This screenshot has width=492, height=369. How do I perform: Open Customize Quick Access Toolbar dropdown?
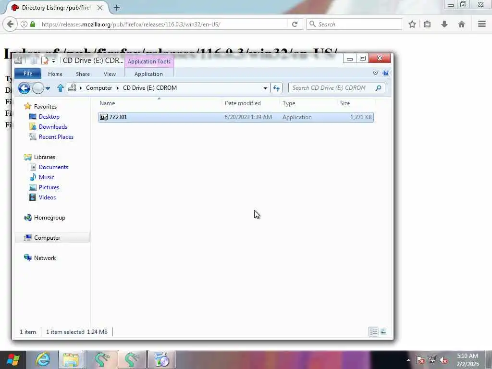click(x=54, y=61)
